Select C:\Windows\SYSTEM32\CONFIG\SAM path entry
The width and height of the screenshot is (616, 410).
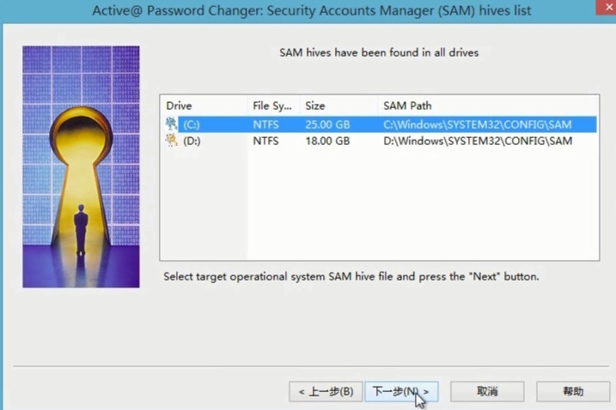(x=478, y=124)
